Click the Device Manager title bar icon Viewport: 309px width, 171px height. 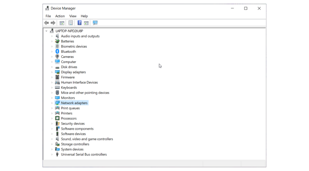tap(47, 8)
